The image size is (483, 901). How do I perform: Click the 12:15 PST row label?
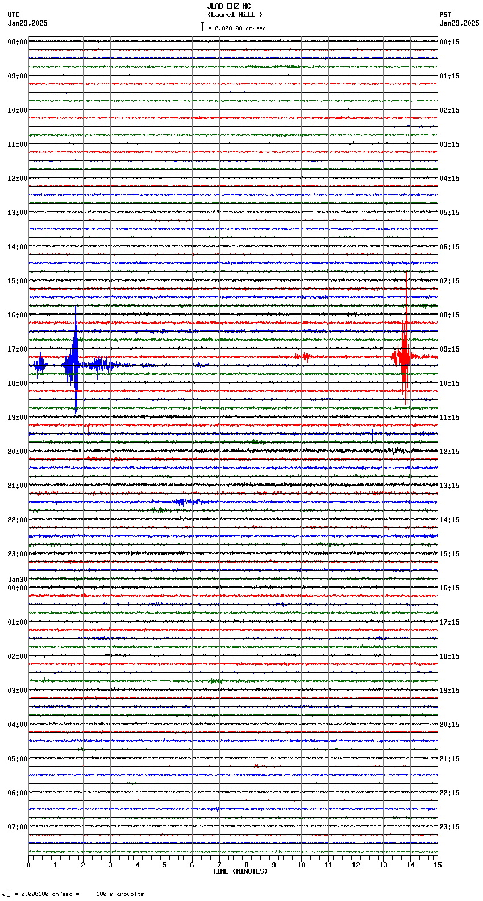click(x=449, y=452)
